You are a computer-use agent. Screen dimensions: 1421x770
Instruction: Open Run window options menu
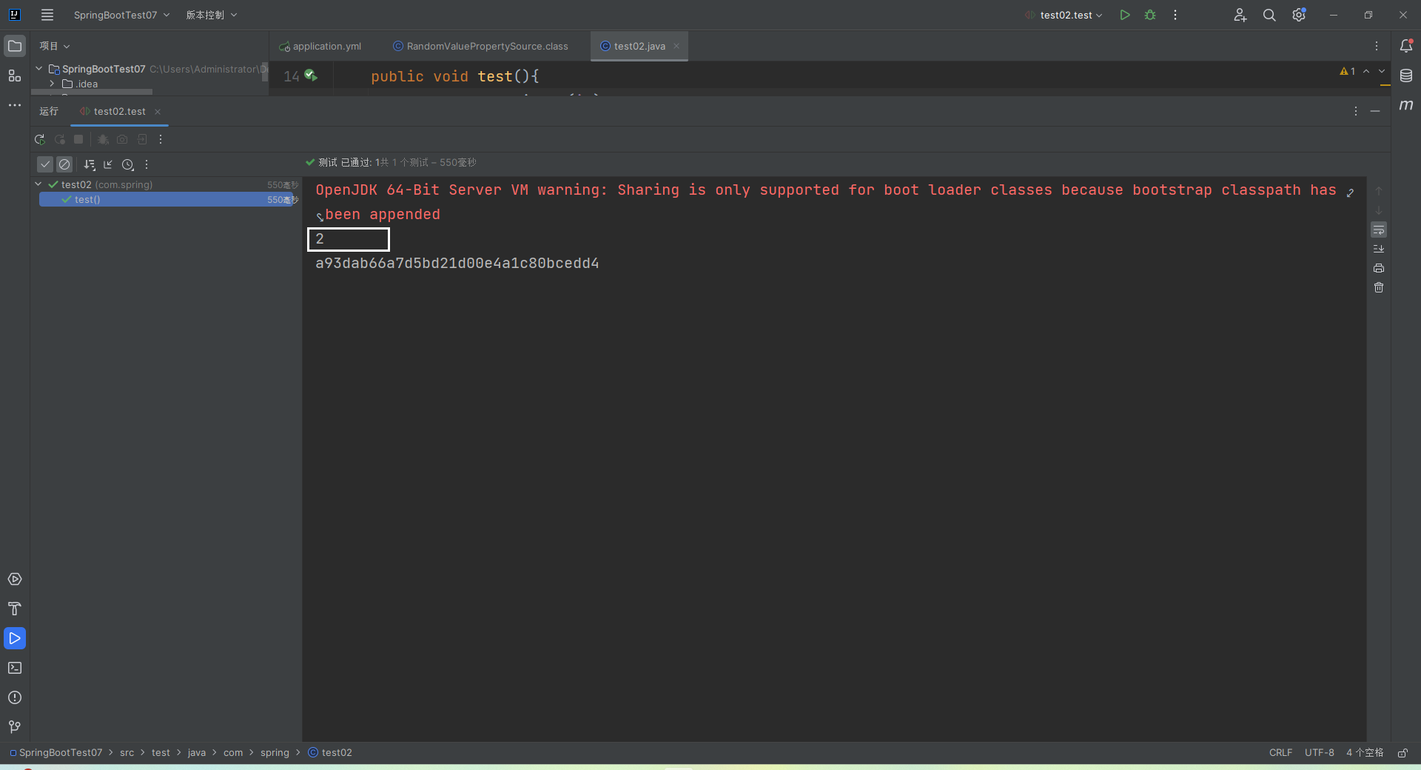1356,111
